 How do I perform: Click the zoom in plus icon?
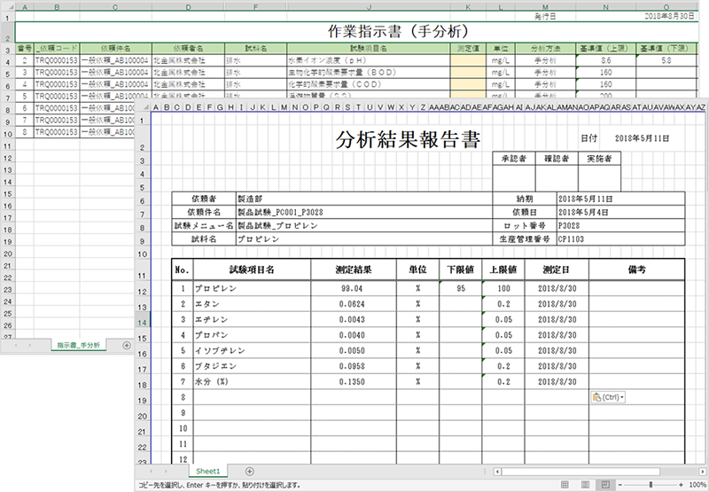click(x=682, y=485)
